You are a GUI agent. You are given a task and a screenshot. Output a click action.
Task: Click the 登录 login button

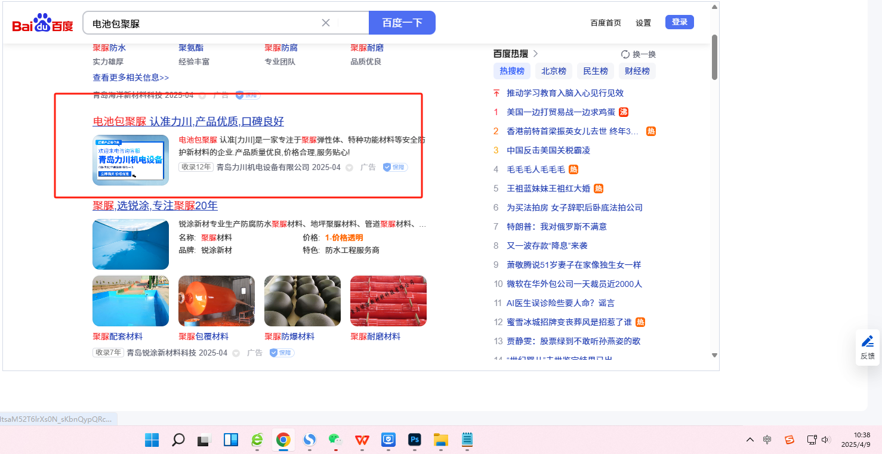[x=679, y=22]
